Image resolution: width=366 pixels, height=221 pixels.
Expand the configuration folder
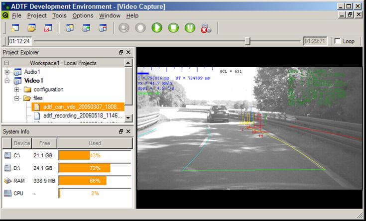pyautogui.click(x=16, y=90)
